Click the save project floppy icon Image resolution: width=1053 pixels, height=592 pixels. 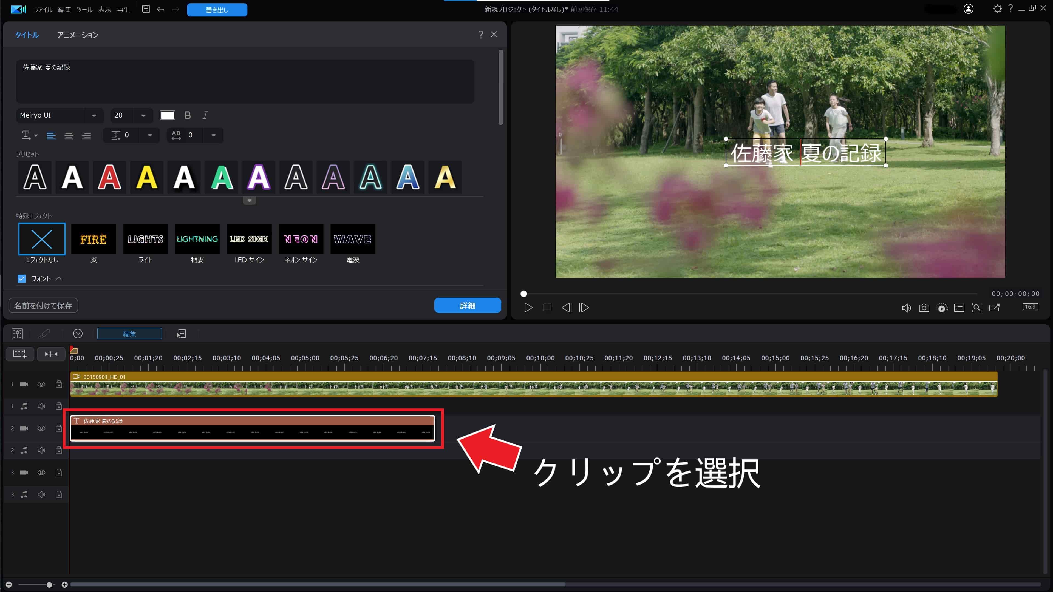click(x=146, y=9)
